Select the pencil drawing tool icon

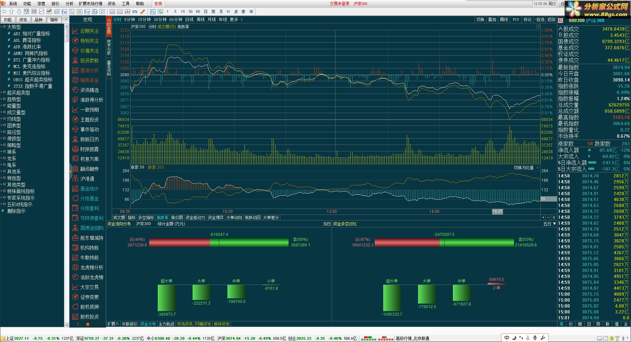click(x=143, y=11)
